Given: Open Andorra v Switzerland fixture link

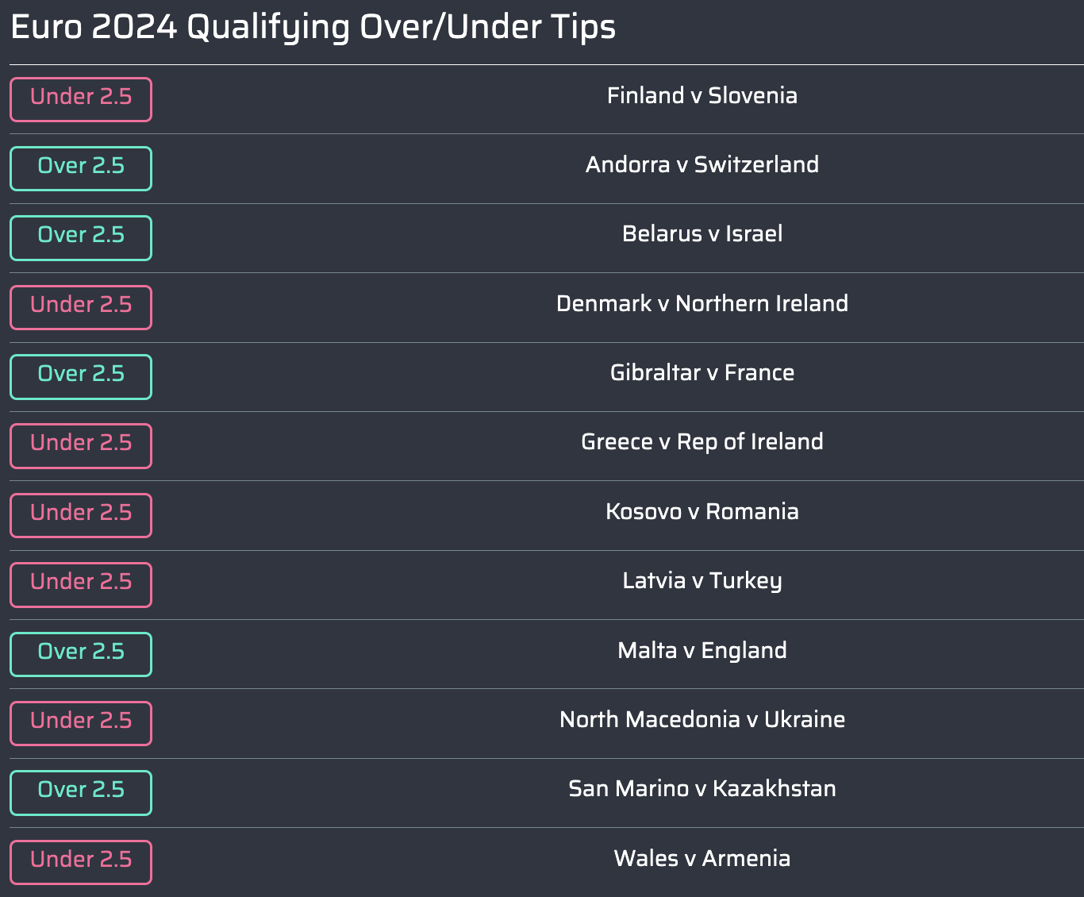Looking at the screenshot, I should pyautogui.click(x=702, y=164).
